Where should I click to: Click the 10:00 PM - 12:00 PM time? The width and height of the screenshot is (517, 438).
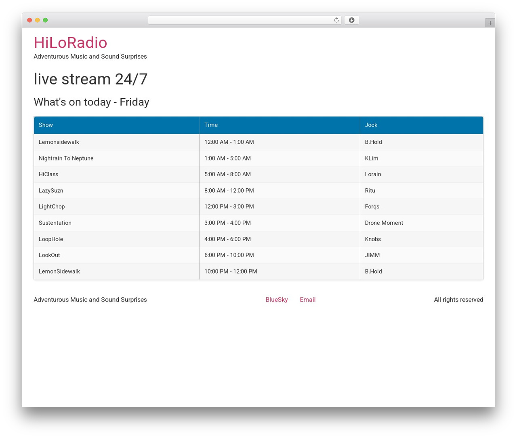(231, 272)
